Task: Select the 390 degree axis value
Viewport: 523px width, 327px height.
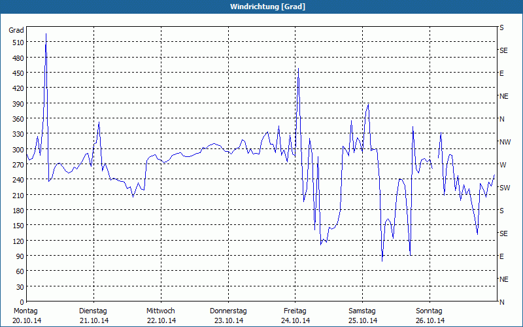Action: (x=18, y=104)
